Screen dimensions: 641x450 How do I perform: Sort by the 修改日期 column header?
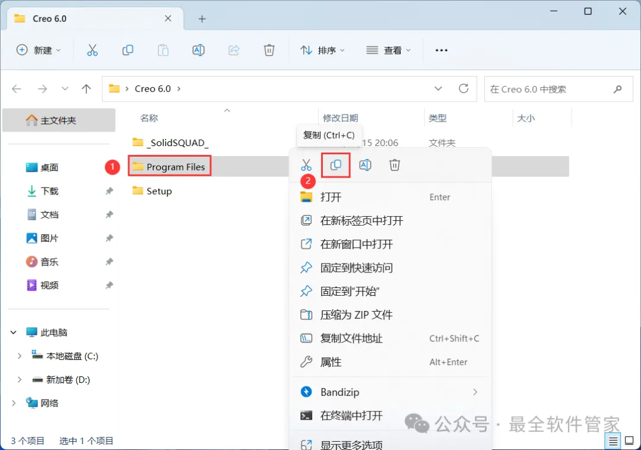pyautogui.click(x=341, y=118)
